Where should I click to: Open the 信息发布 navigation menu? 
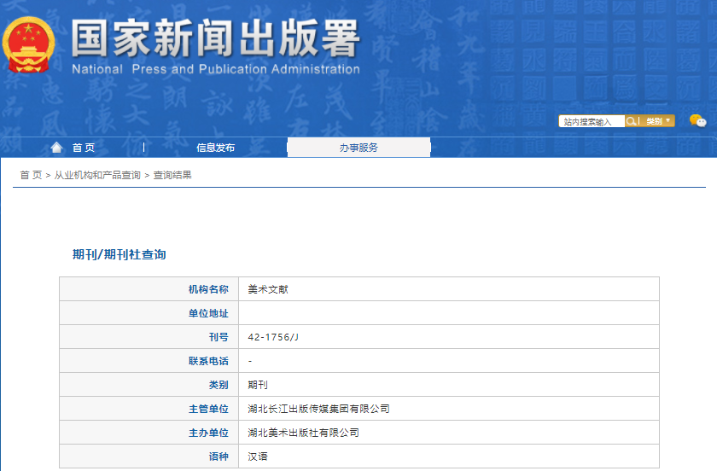point(215,148)
